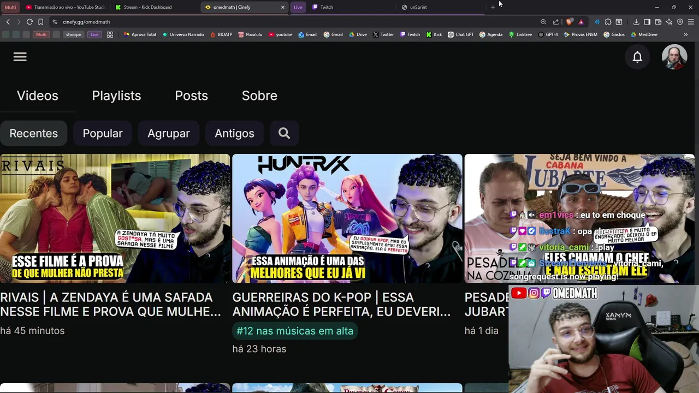Open the bookmarks grid apps icon
Screen dimensions: 699x393
[110, 34]
